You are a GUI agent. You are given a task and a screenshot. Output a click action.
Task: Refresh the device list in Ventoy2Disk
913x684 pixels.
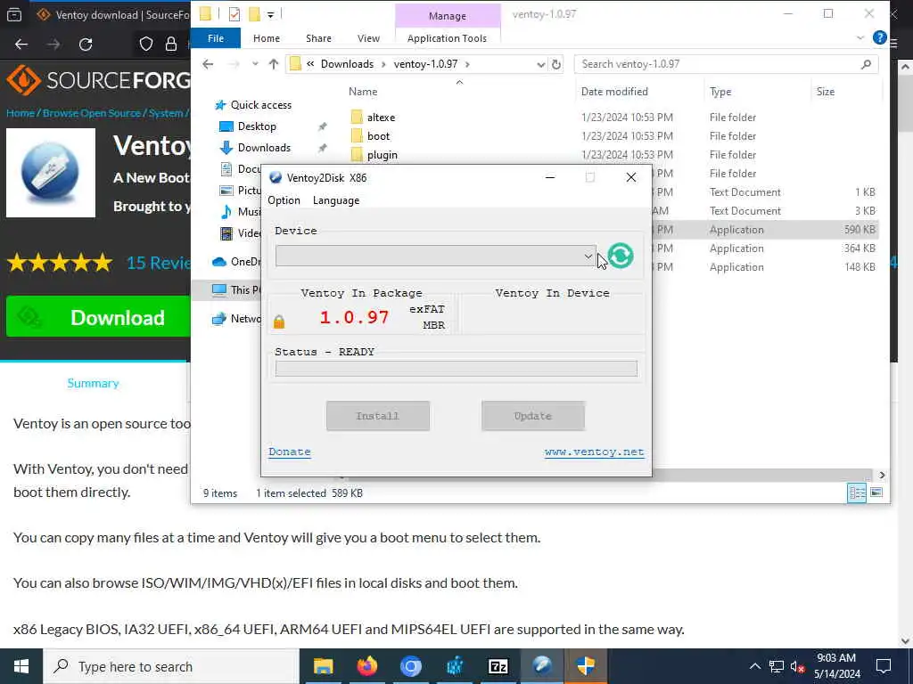621,256
